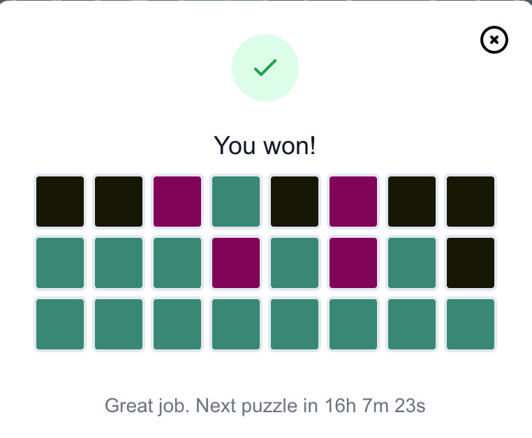This screenshot has width=532, height=438.
Task: Click first purple tile in middle row
Action: coord(236,263)
